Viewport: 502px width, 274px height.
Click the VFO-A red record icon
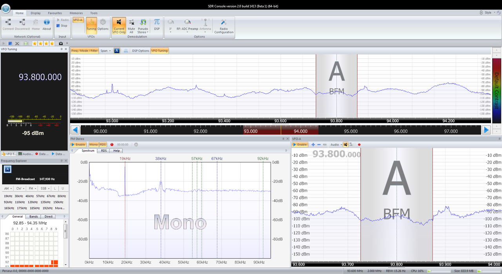coord(359,145)
